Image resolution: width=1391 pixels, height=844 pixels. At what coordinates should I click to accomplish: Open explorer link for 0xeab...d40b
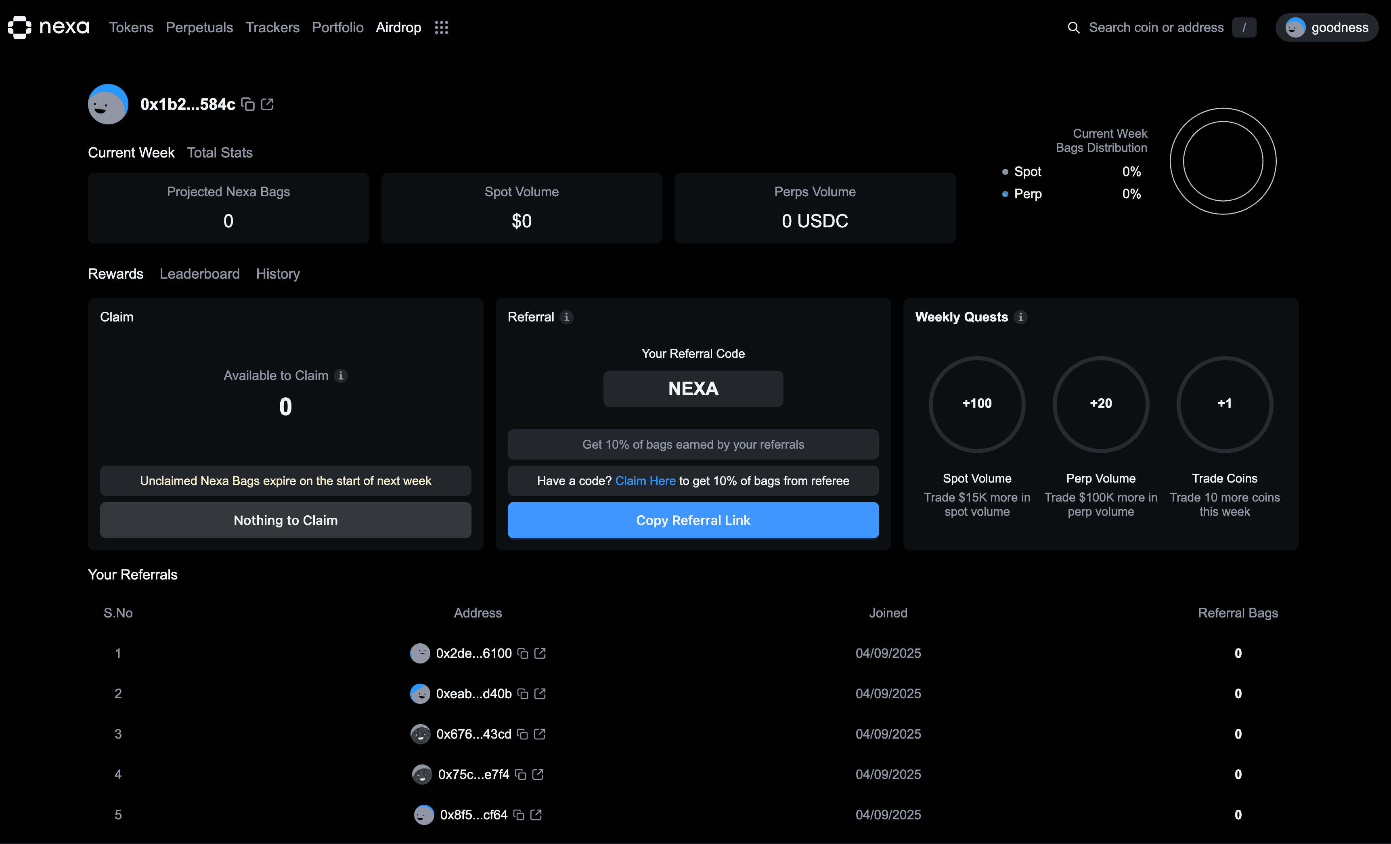pyautogui.click(x=540, y=694)
